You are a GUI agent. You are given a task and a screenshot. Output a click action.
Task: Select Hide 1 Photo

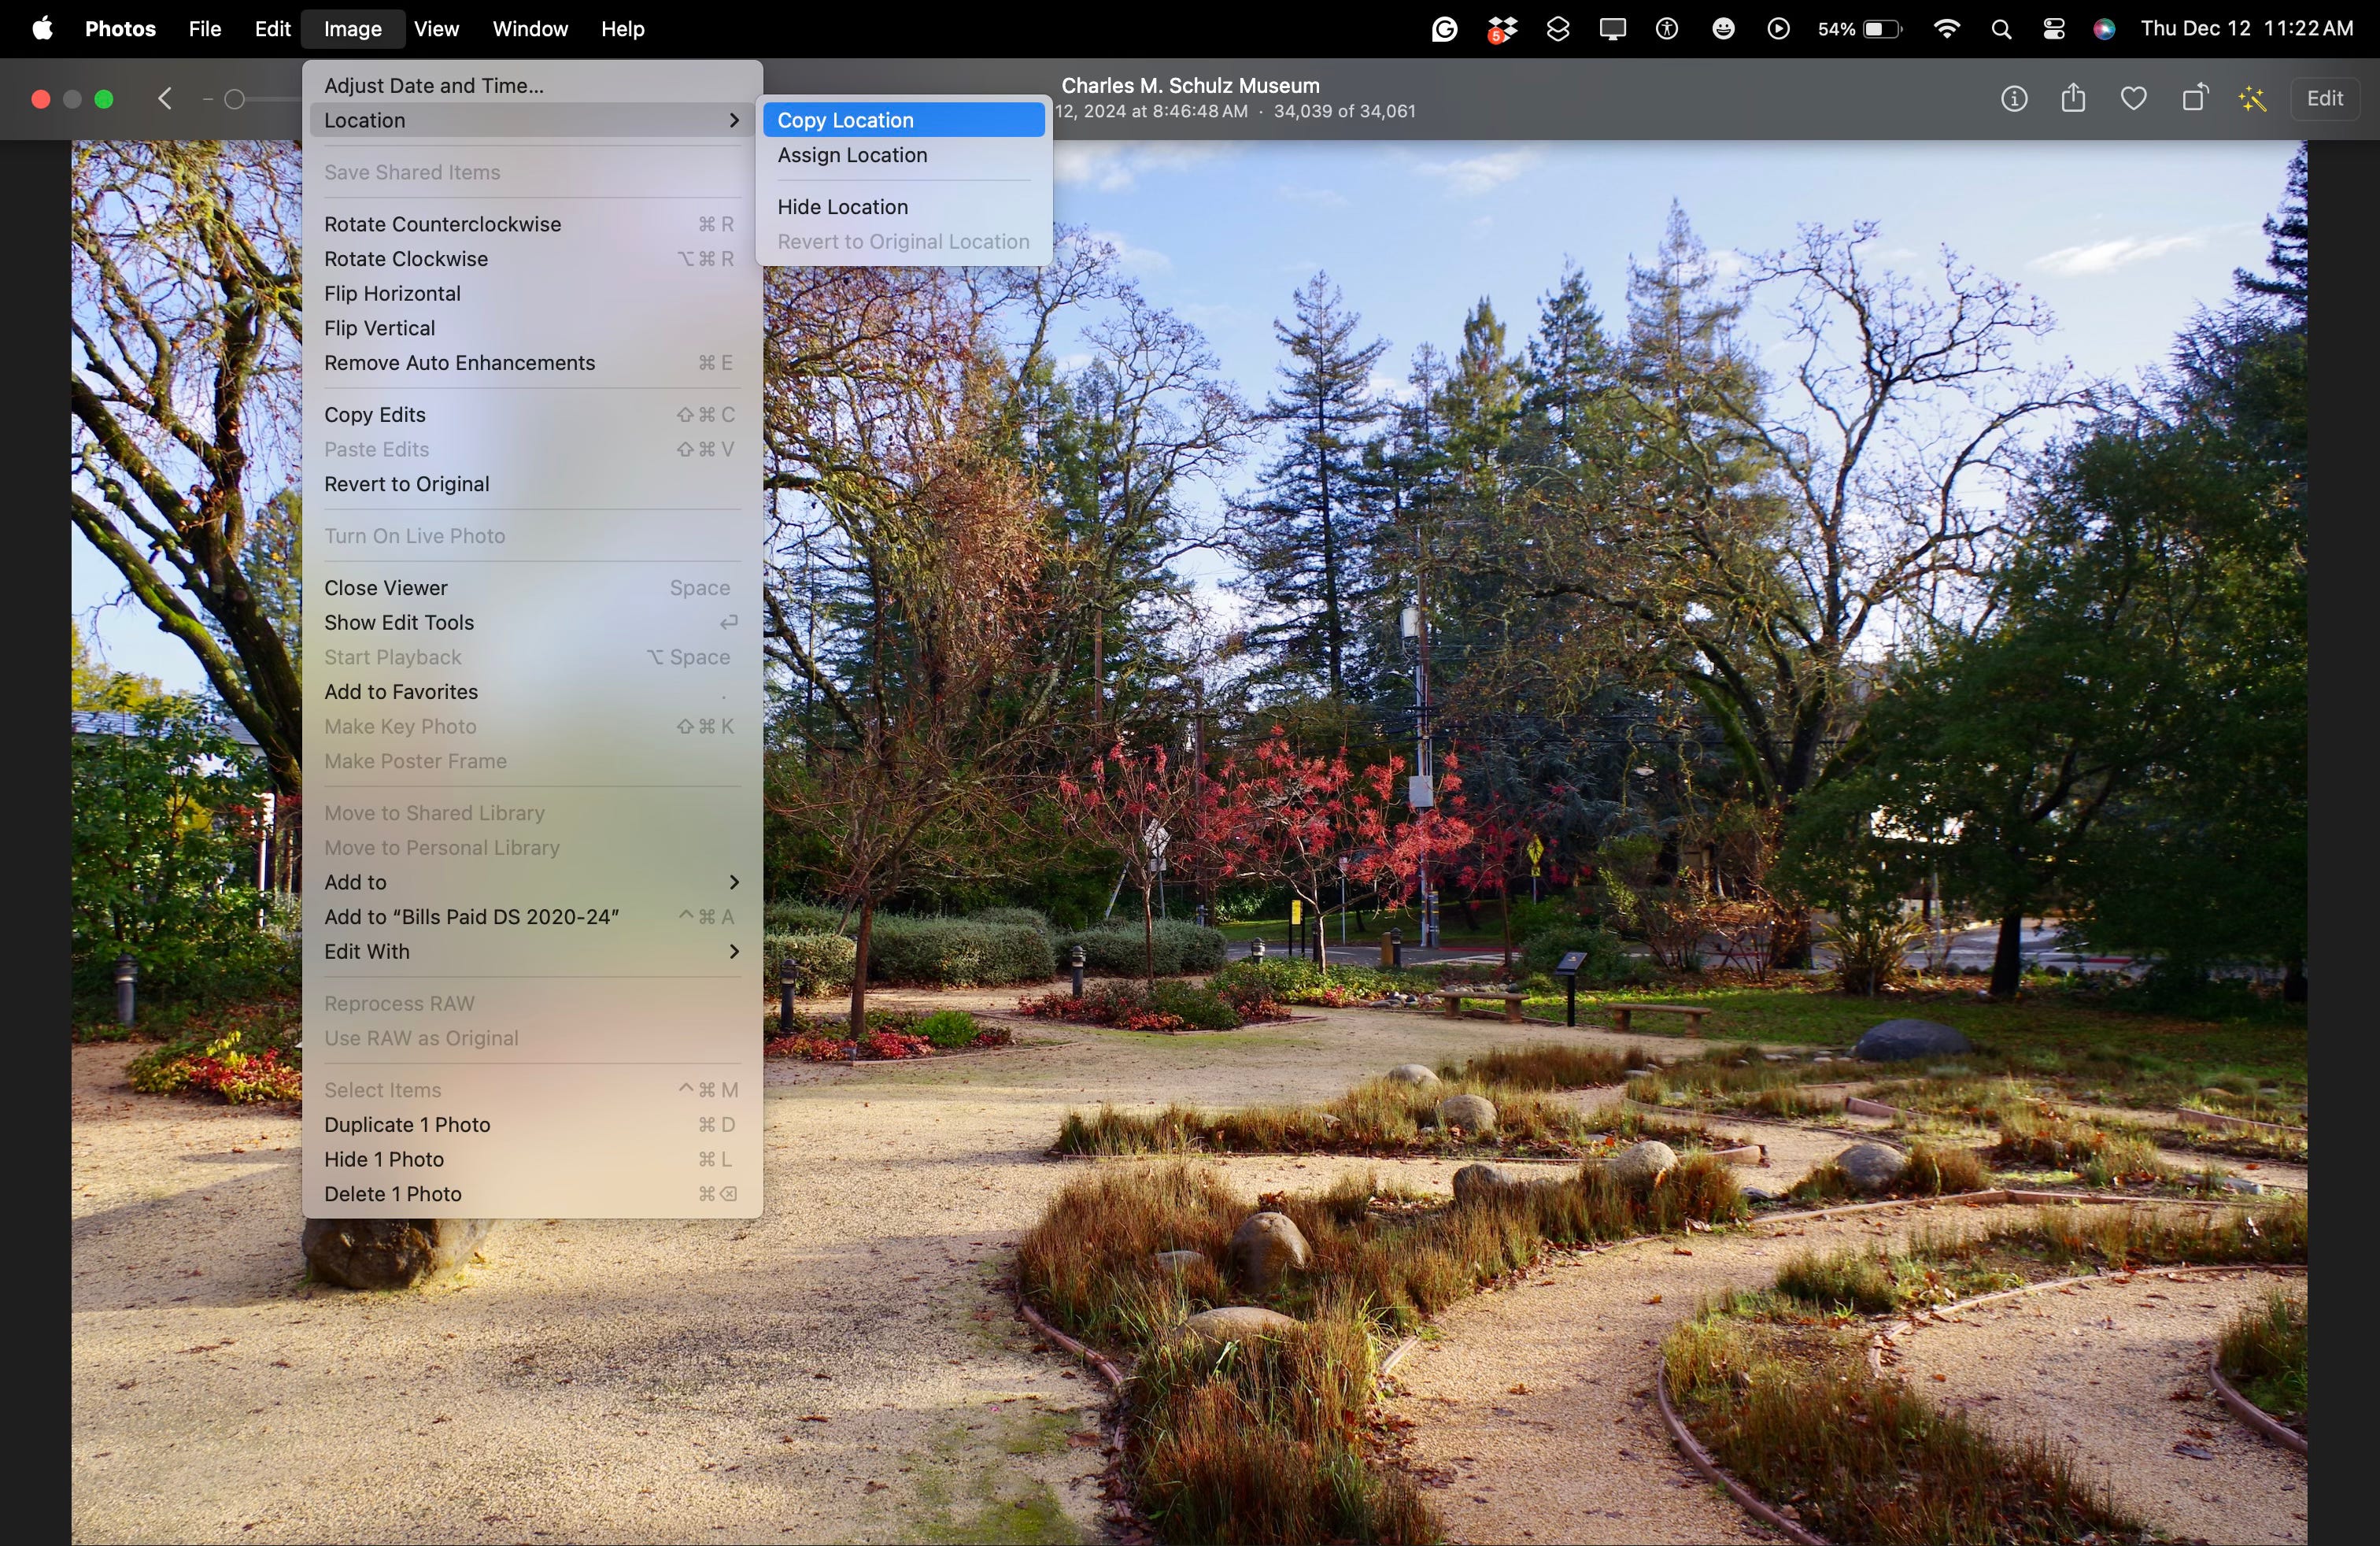point(532,1159)
